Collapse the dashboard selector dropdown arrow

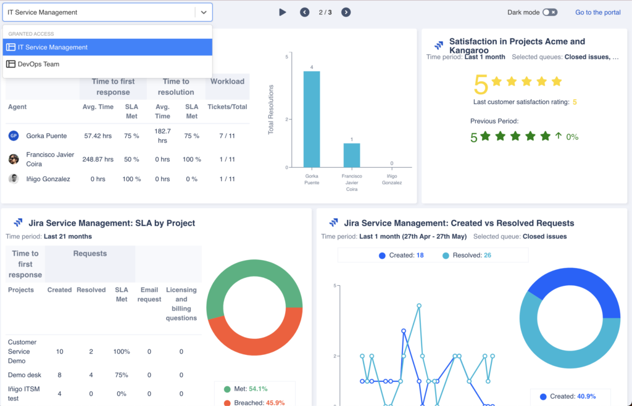coord(204,12)
